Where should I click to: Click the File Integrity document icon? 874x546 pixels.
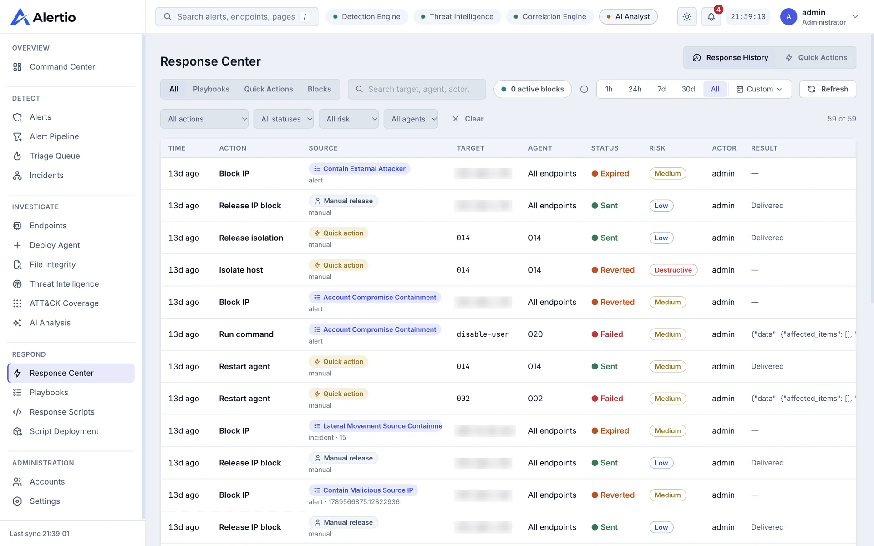pos(17,265)
